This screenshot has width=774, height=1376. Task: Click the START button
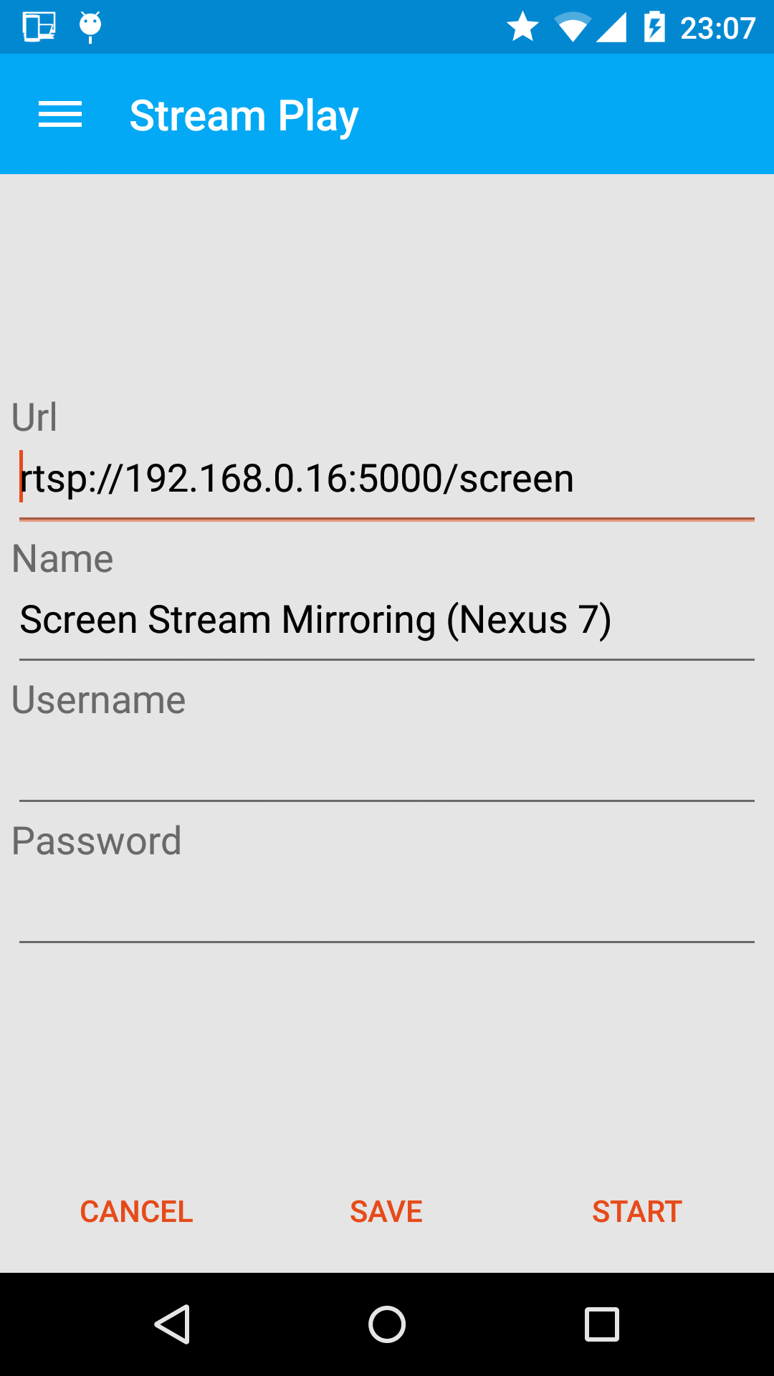[x=637, y=1212]
